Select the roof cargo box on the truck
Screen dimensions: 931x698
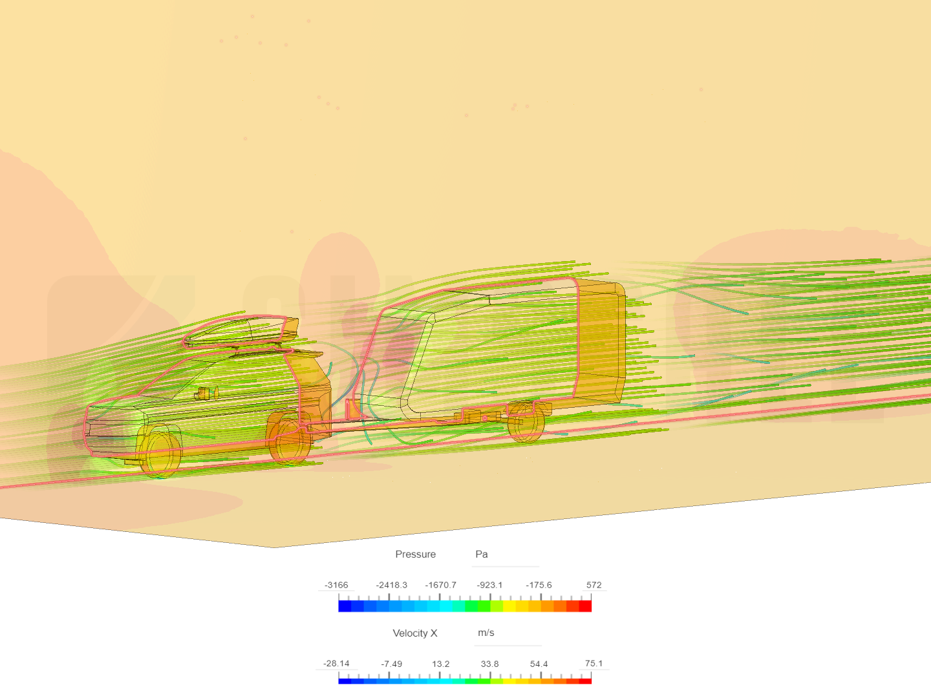click(x=241, y=332)
